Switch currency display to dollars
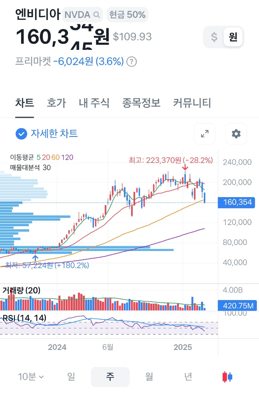 coord(215,37)
